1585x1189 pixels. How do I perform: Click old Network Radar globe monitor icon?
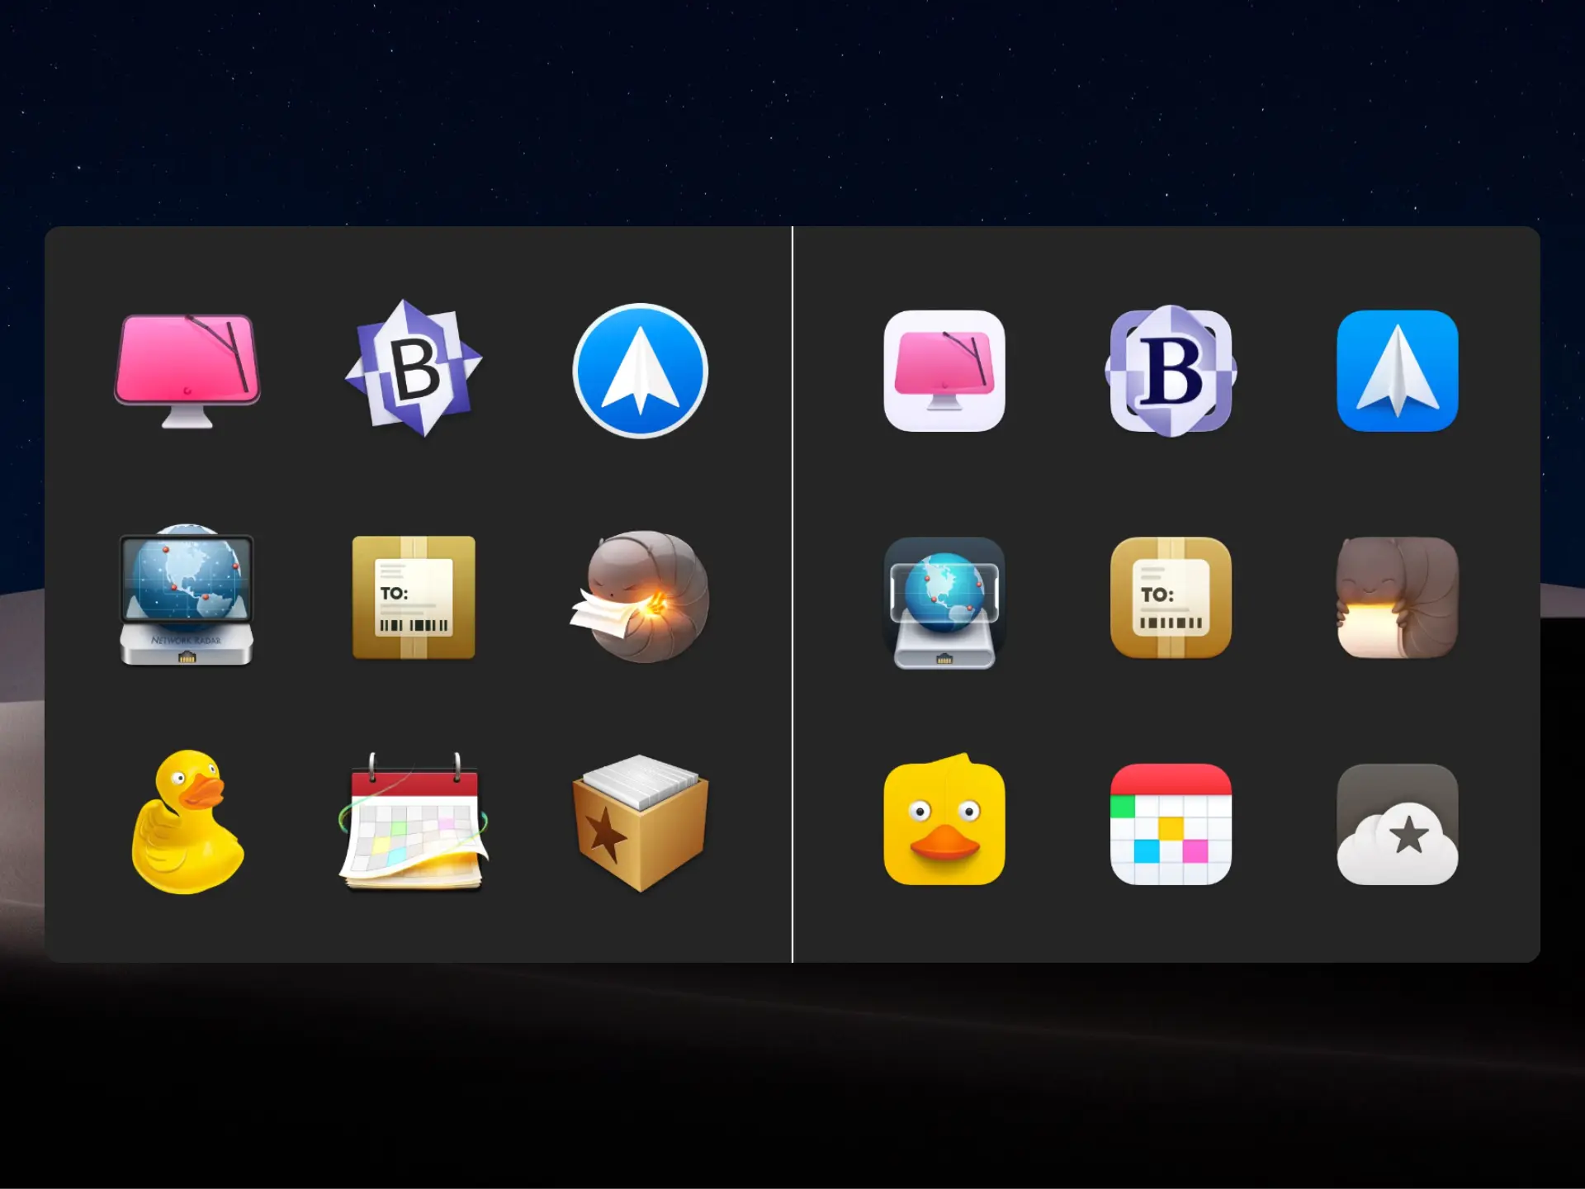(x=187, y=596)
